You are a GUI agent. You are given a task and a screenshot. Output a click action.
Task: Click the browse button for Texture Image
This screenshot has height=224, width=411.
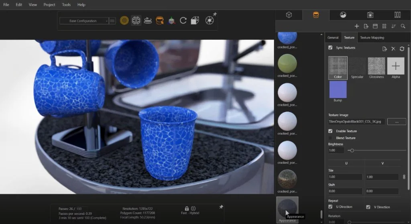coord(397,121)
